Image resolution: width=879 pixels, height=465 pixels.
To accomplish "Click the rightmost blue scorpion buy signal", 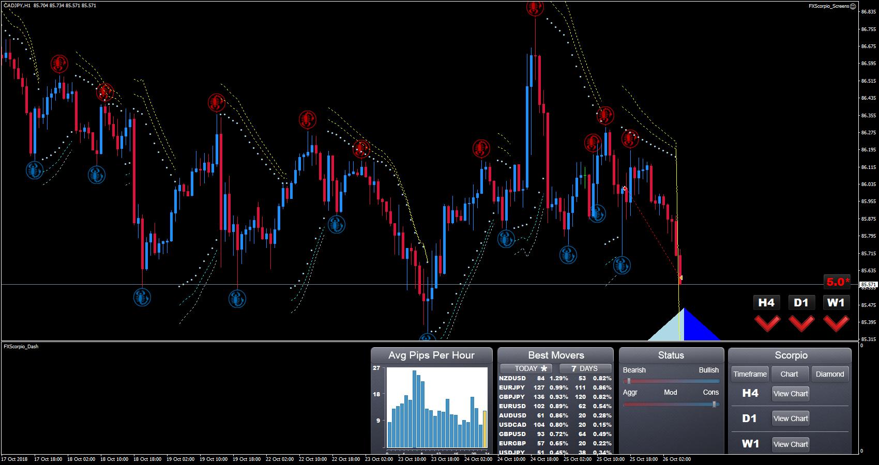I will point(622,266).
